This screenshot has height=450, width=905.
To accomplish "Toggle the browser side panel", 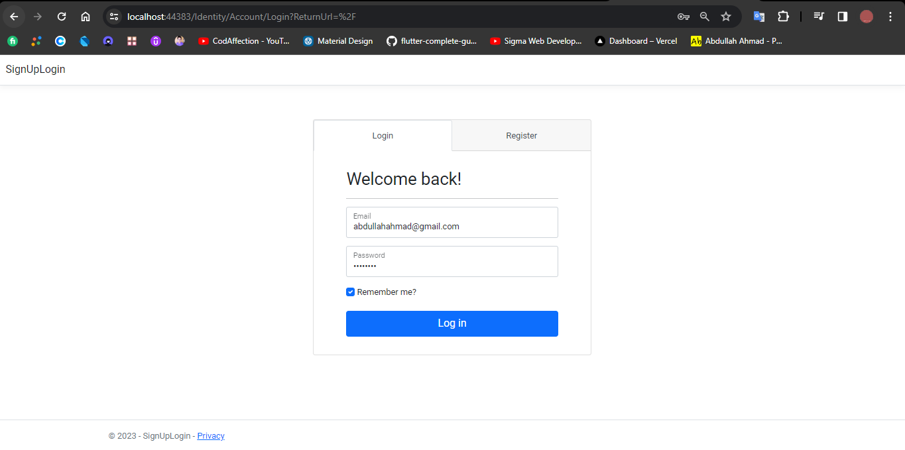I will point(843,17).
